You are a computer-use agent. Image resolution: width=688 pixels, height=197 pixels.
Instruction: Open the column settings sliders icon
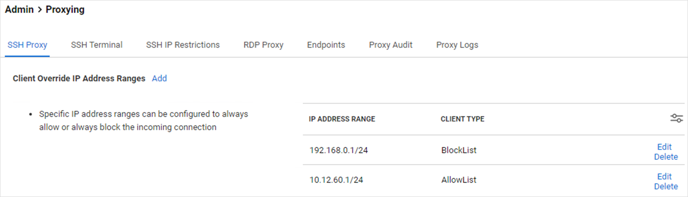[x=676, y=119]
